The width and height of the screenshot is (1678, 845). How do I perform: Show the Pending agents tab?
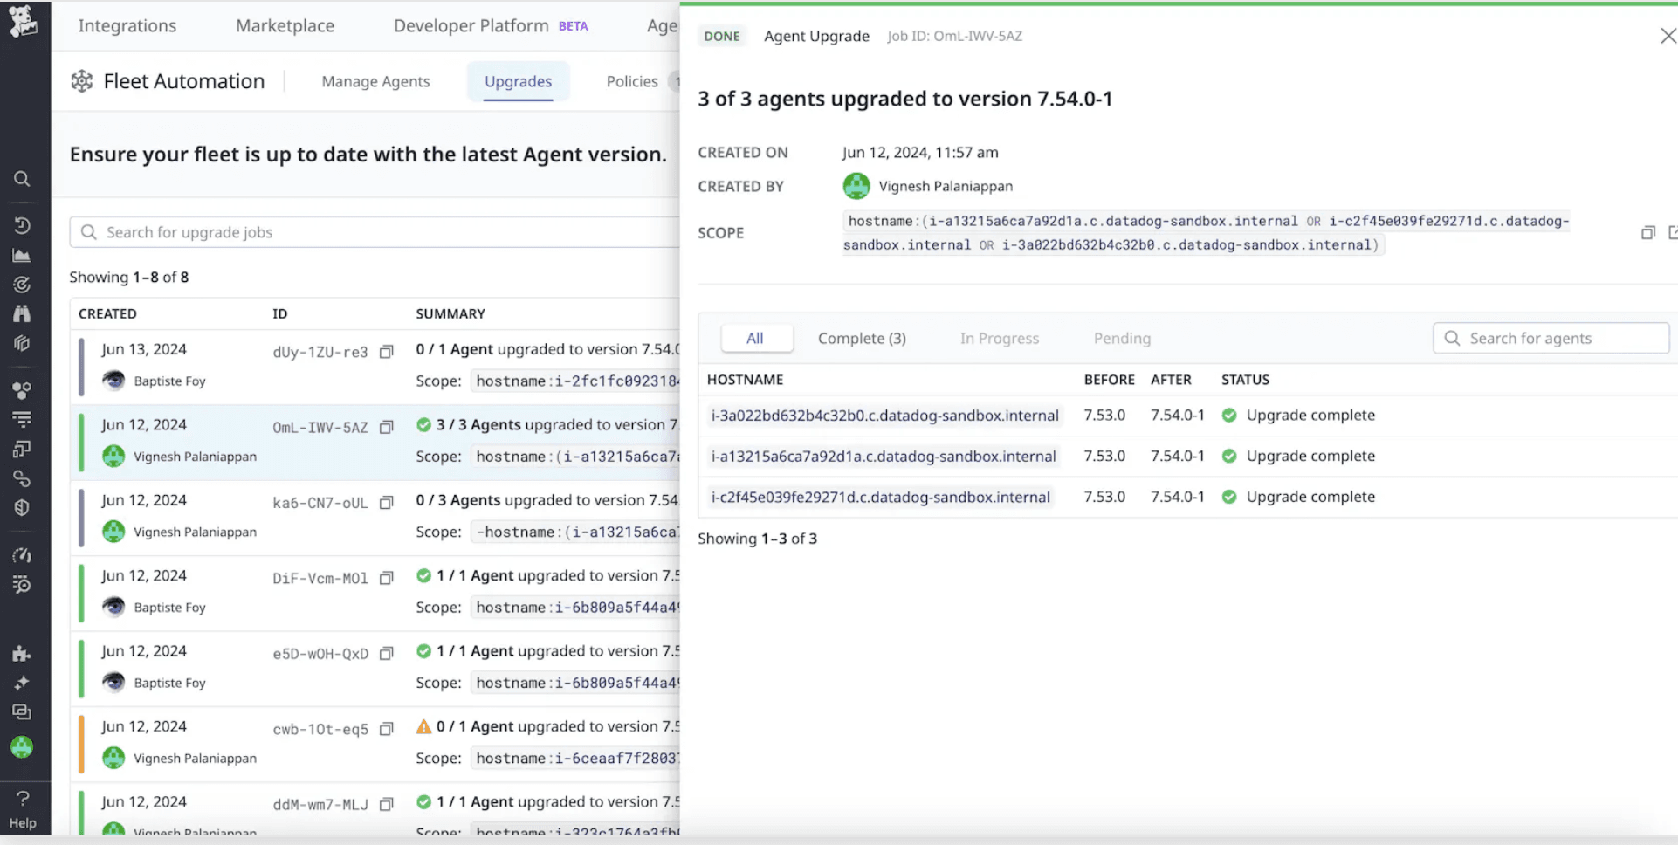point(1122,339)
